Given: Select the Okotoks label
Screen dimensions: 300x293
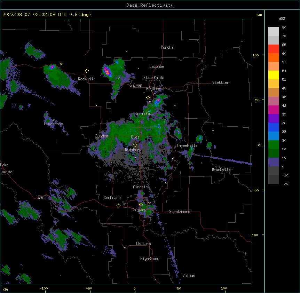Looking at the screenshot, I should click(x=143, y=244).
